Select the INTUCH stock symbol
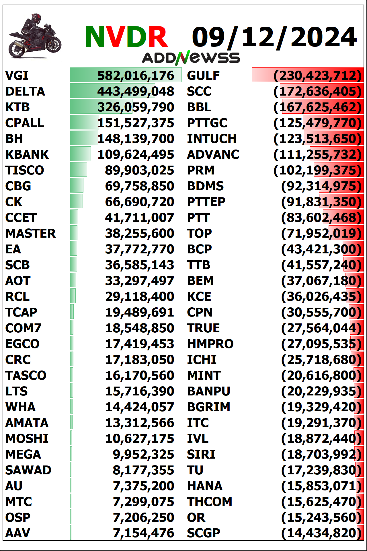The image size is (367, 551). (x=212, y=139)
